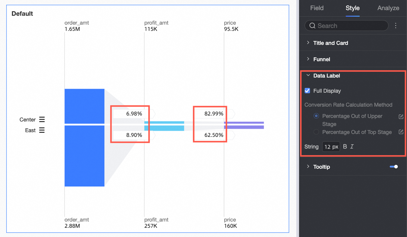Image resolution: width=407 pixels, height=237 pixels.
Task: Click the Center row hamburger icon
Action: coord(42,120)
